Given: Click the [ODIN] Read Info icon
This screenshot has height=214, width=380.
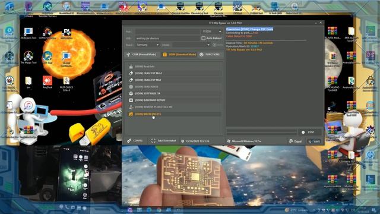Looking at the screenshot, I should pos(131,67).
